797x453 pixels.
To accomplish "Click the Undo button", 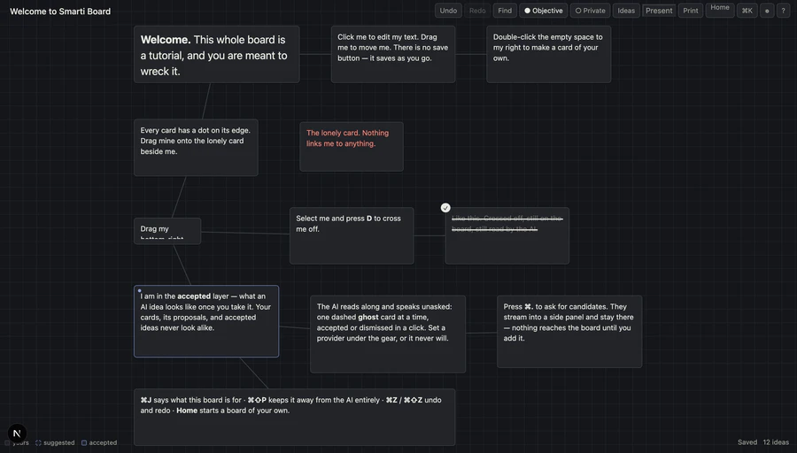I will coord(448,11).
